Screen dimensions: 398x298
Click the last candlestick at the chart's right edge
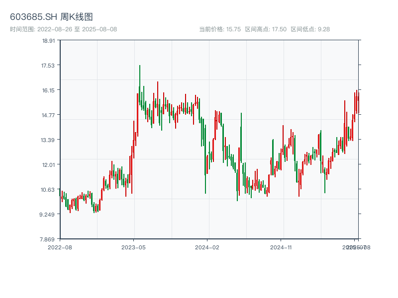click(x=358, y=103)
